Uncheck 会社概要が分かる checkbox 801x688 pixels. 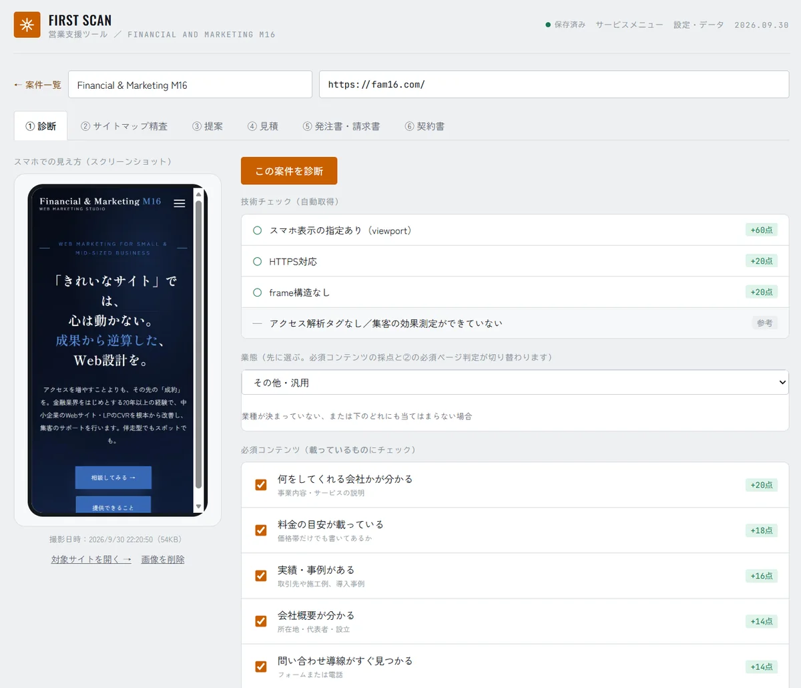[x=261, y=621]
